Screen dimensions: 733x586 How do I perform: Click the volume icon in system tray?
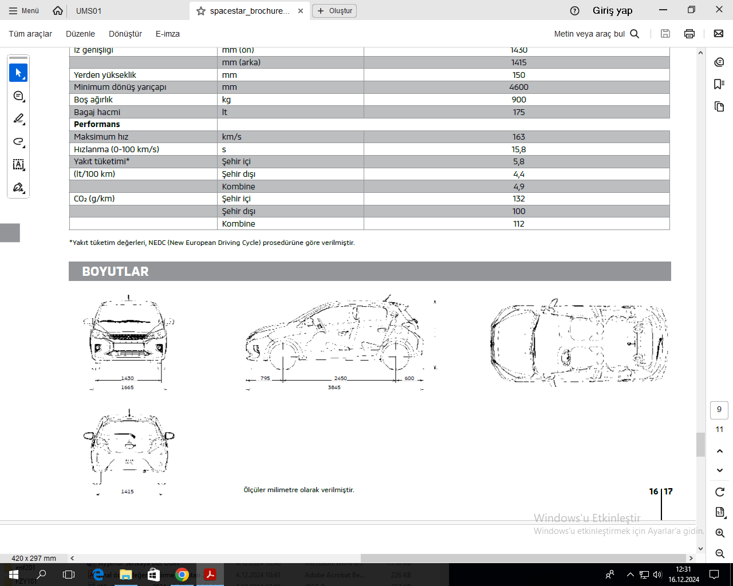(x=657, y=575)
